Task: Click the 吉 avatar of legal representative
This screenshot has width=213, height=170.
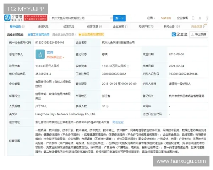Action: [40, 54]
